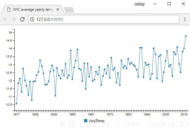Click the AvgTemp legend color square
The width and height of the screenshot is (190, 128).
point(86,121)
